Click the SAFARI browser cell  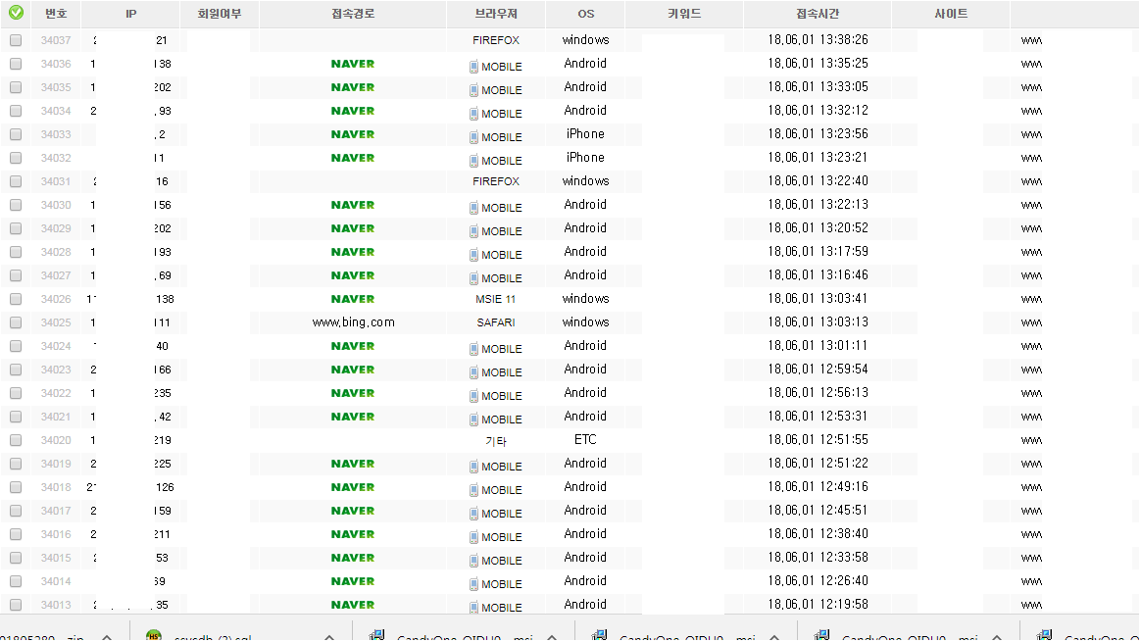pyautogui.click(x=496, y=322)
